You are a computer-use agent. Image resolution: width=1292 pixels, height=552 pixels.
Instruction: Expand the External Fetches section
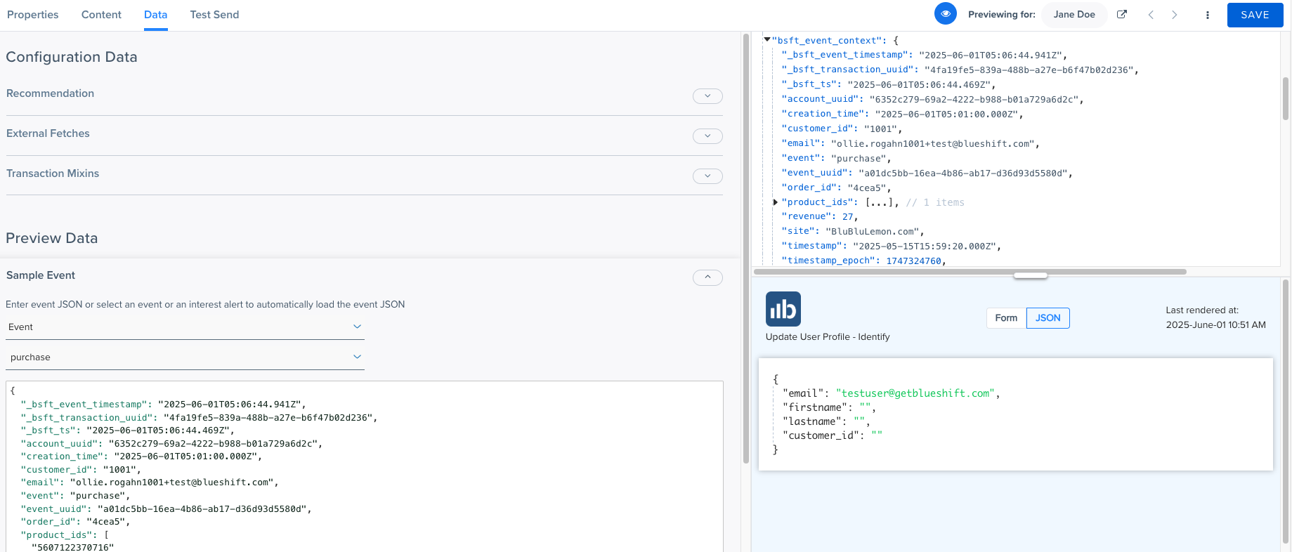[707, 136]
